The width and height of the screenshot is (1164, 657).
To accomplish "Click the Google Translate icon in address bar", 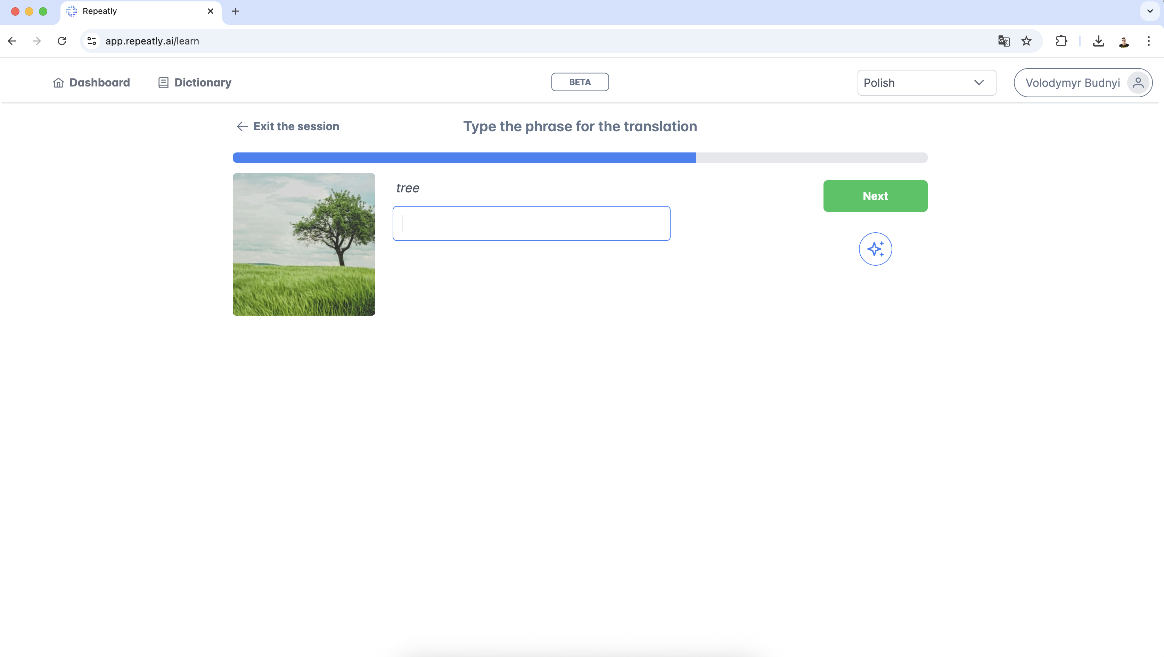I will coord(1003,41).
